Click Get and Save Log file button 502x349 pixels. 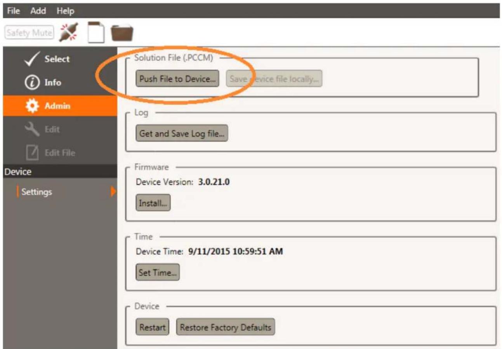182,134
